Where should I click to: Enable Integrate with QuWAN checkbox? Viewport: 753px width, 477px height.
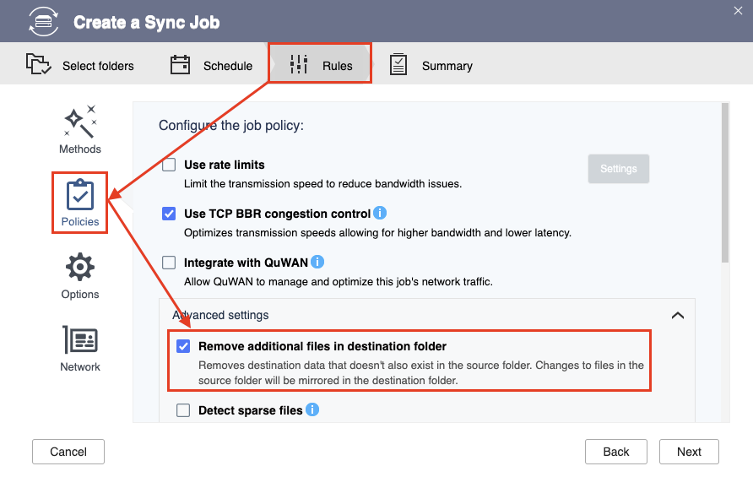point(169,263)
